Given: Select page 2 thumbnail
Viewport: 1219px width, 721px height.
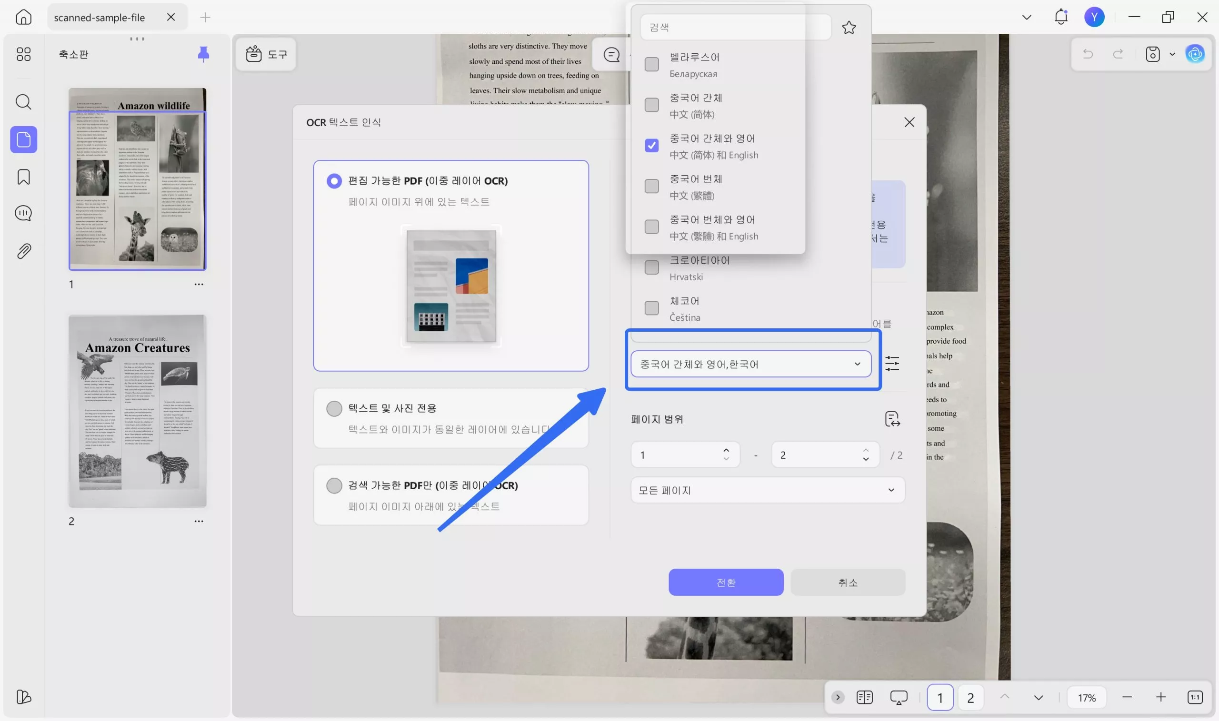Looking at the screenshot, I should point(138,411).
